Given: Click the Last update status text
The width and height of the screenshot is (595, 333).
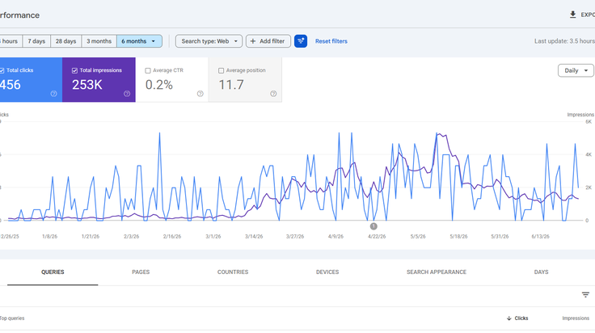Looking at the screenshot, I should [564, 41].
